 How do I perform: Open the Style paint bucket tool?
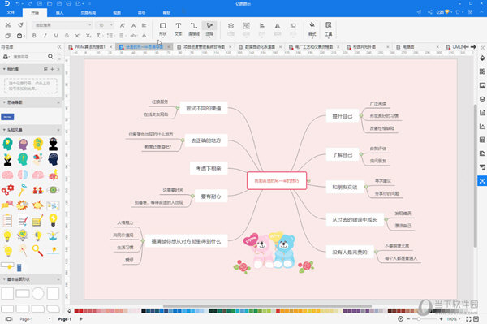(x=312, y=29)
